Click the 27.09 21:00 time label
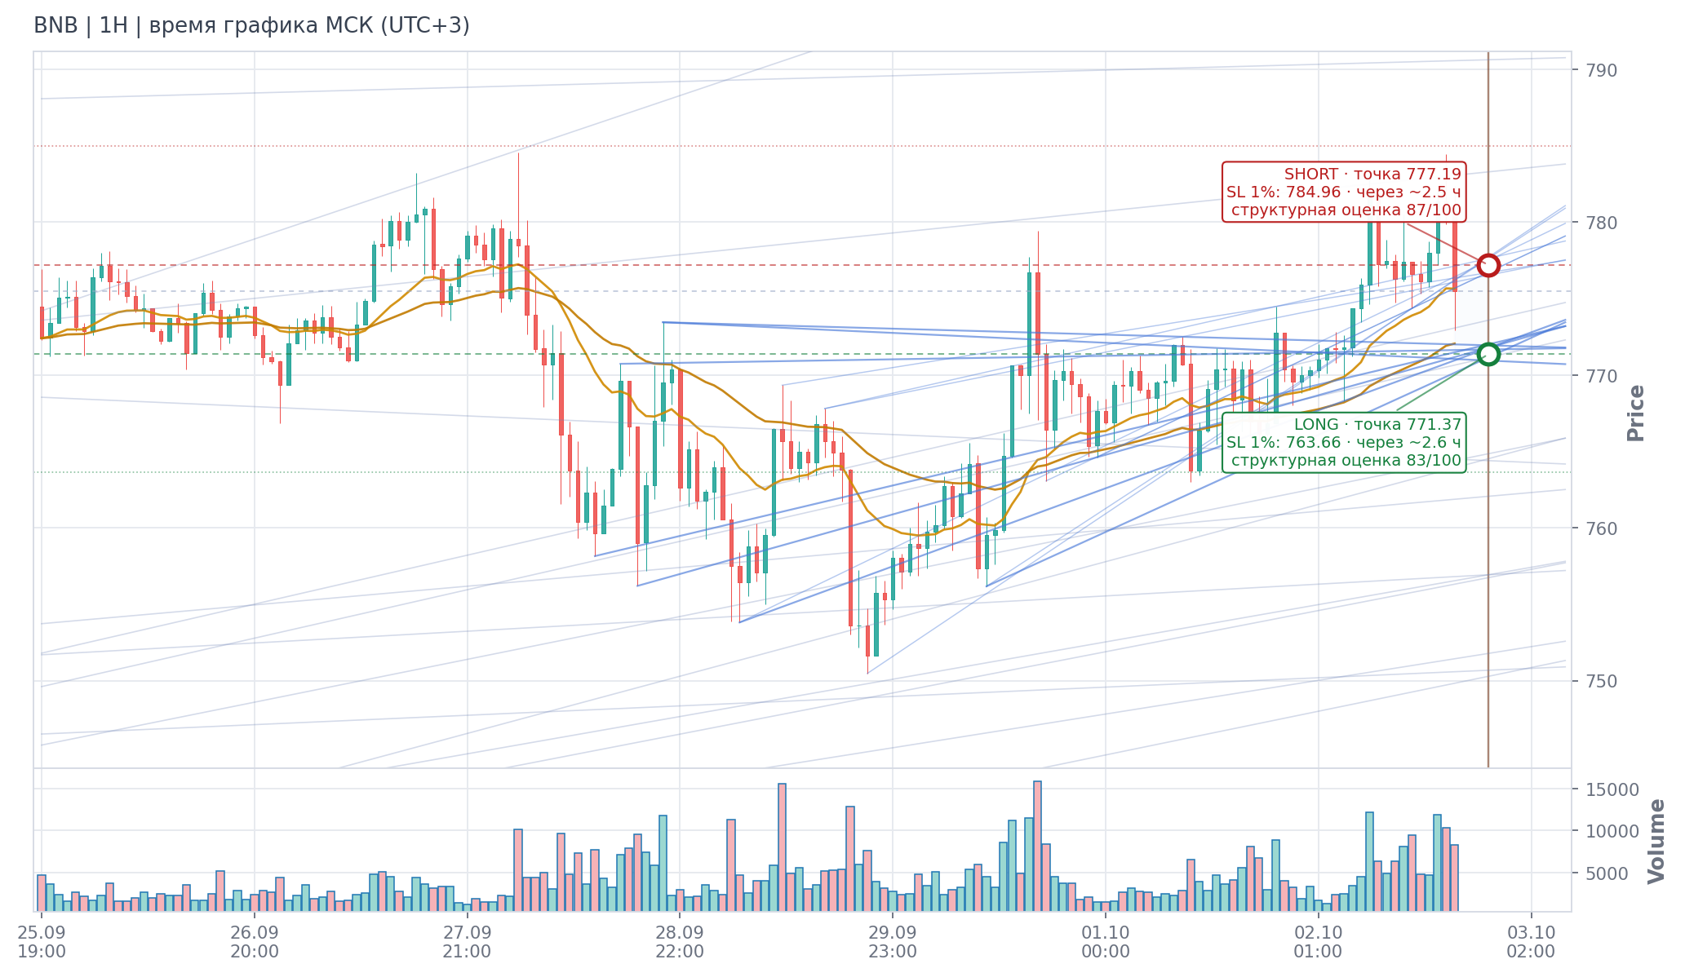This screenshot has width=1685, height=977. (x=467, y=942)
